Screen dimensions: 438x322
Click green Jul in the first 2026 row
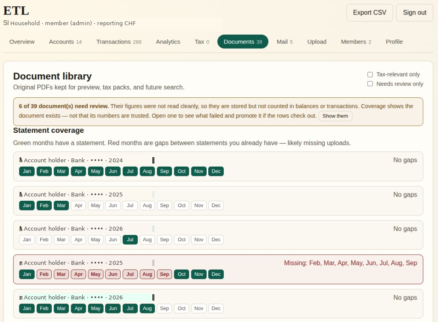coord(130,240)
